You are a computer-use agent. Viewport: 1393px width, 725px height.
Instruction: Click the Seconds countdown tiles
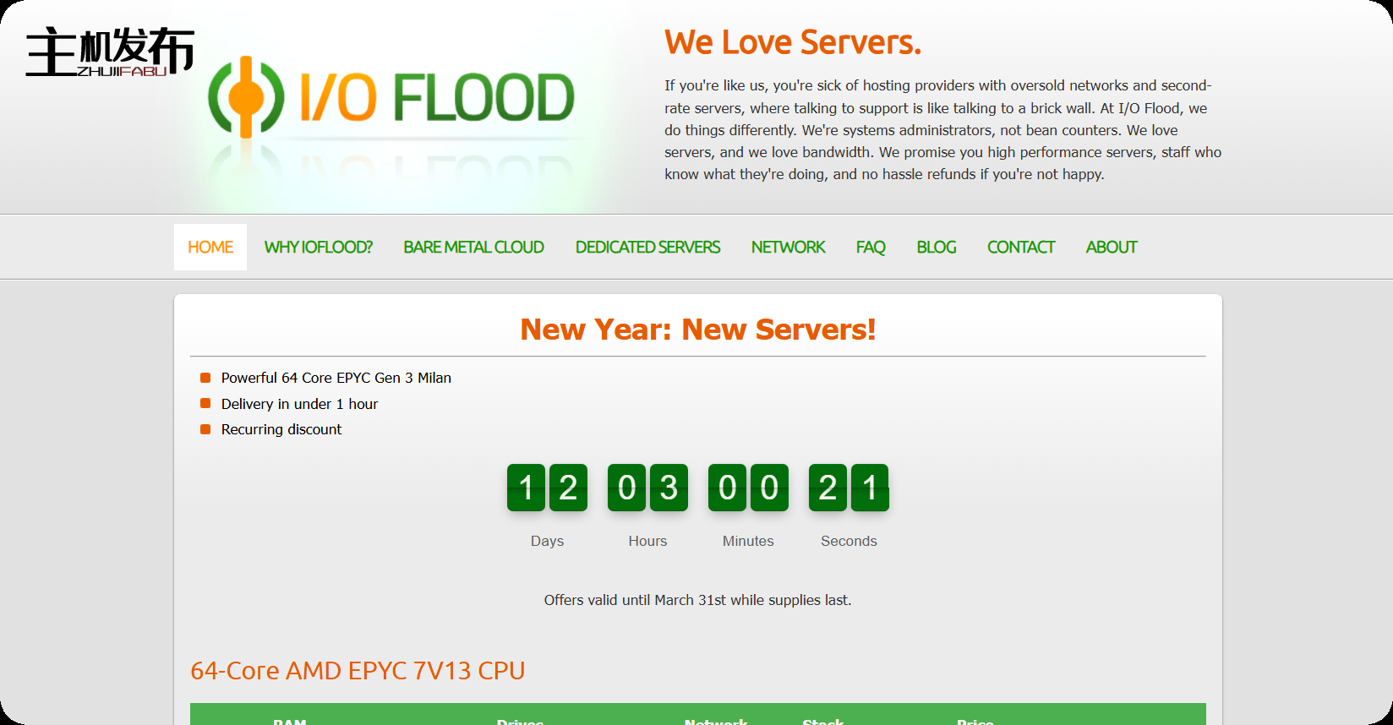click(849, 488)
